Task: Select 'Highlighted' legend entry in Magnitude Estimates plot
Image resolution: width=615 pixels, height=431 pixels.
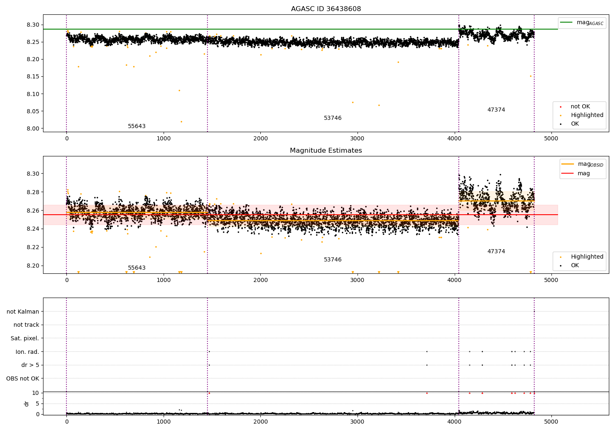Action: (587, 257)
